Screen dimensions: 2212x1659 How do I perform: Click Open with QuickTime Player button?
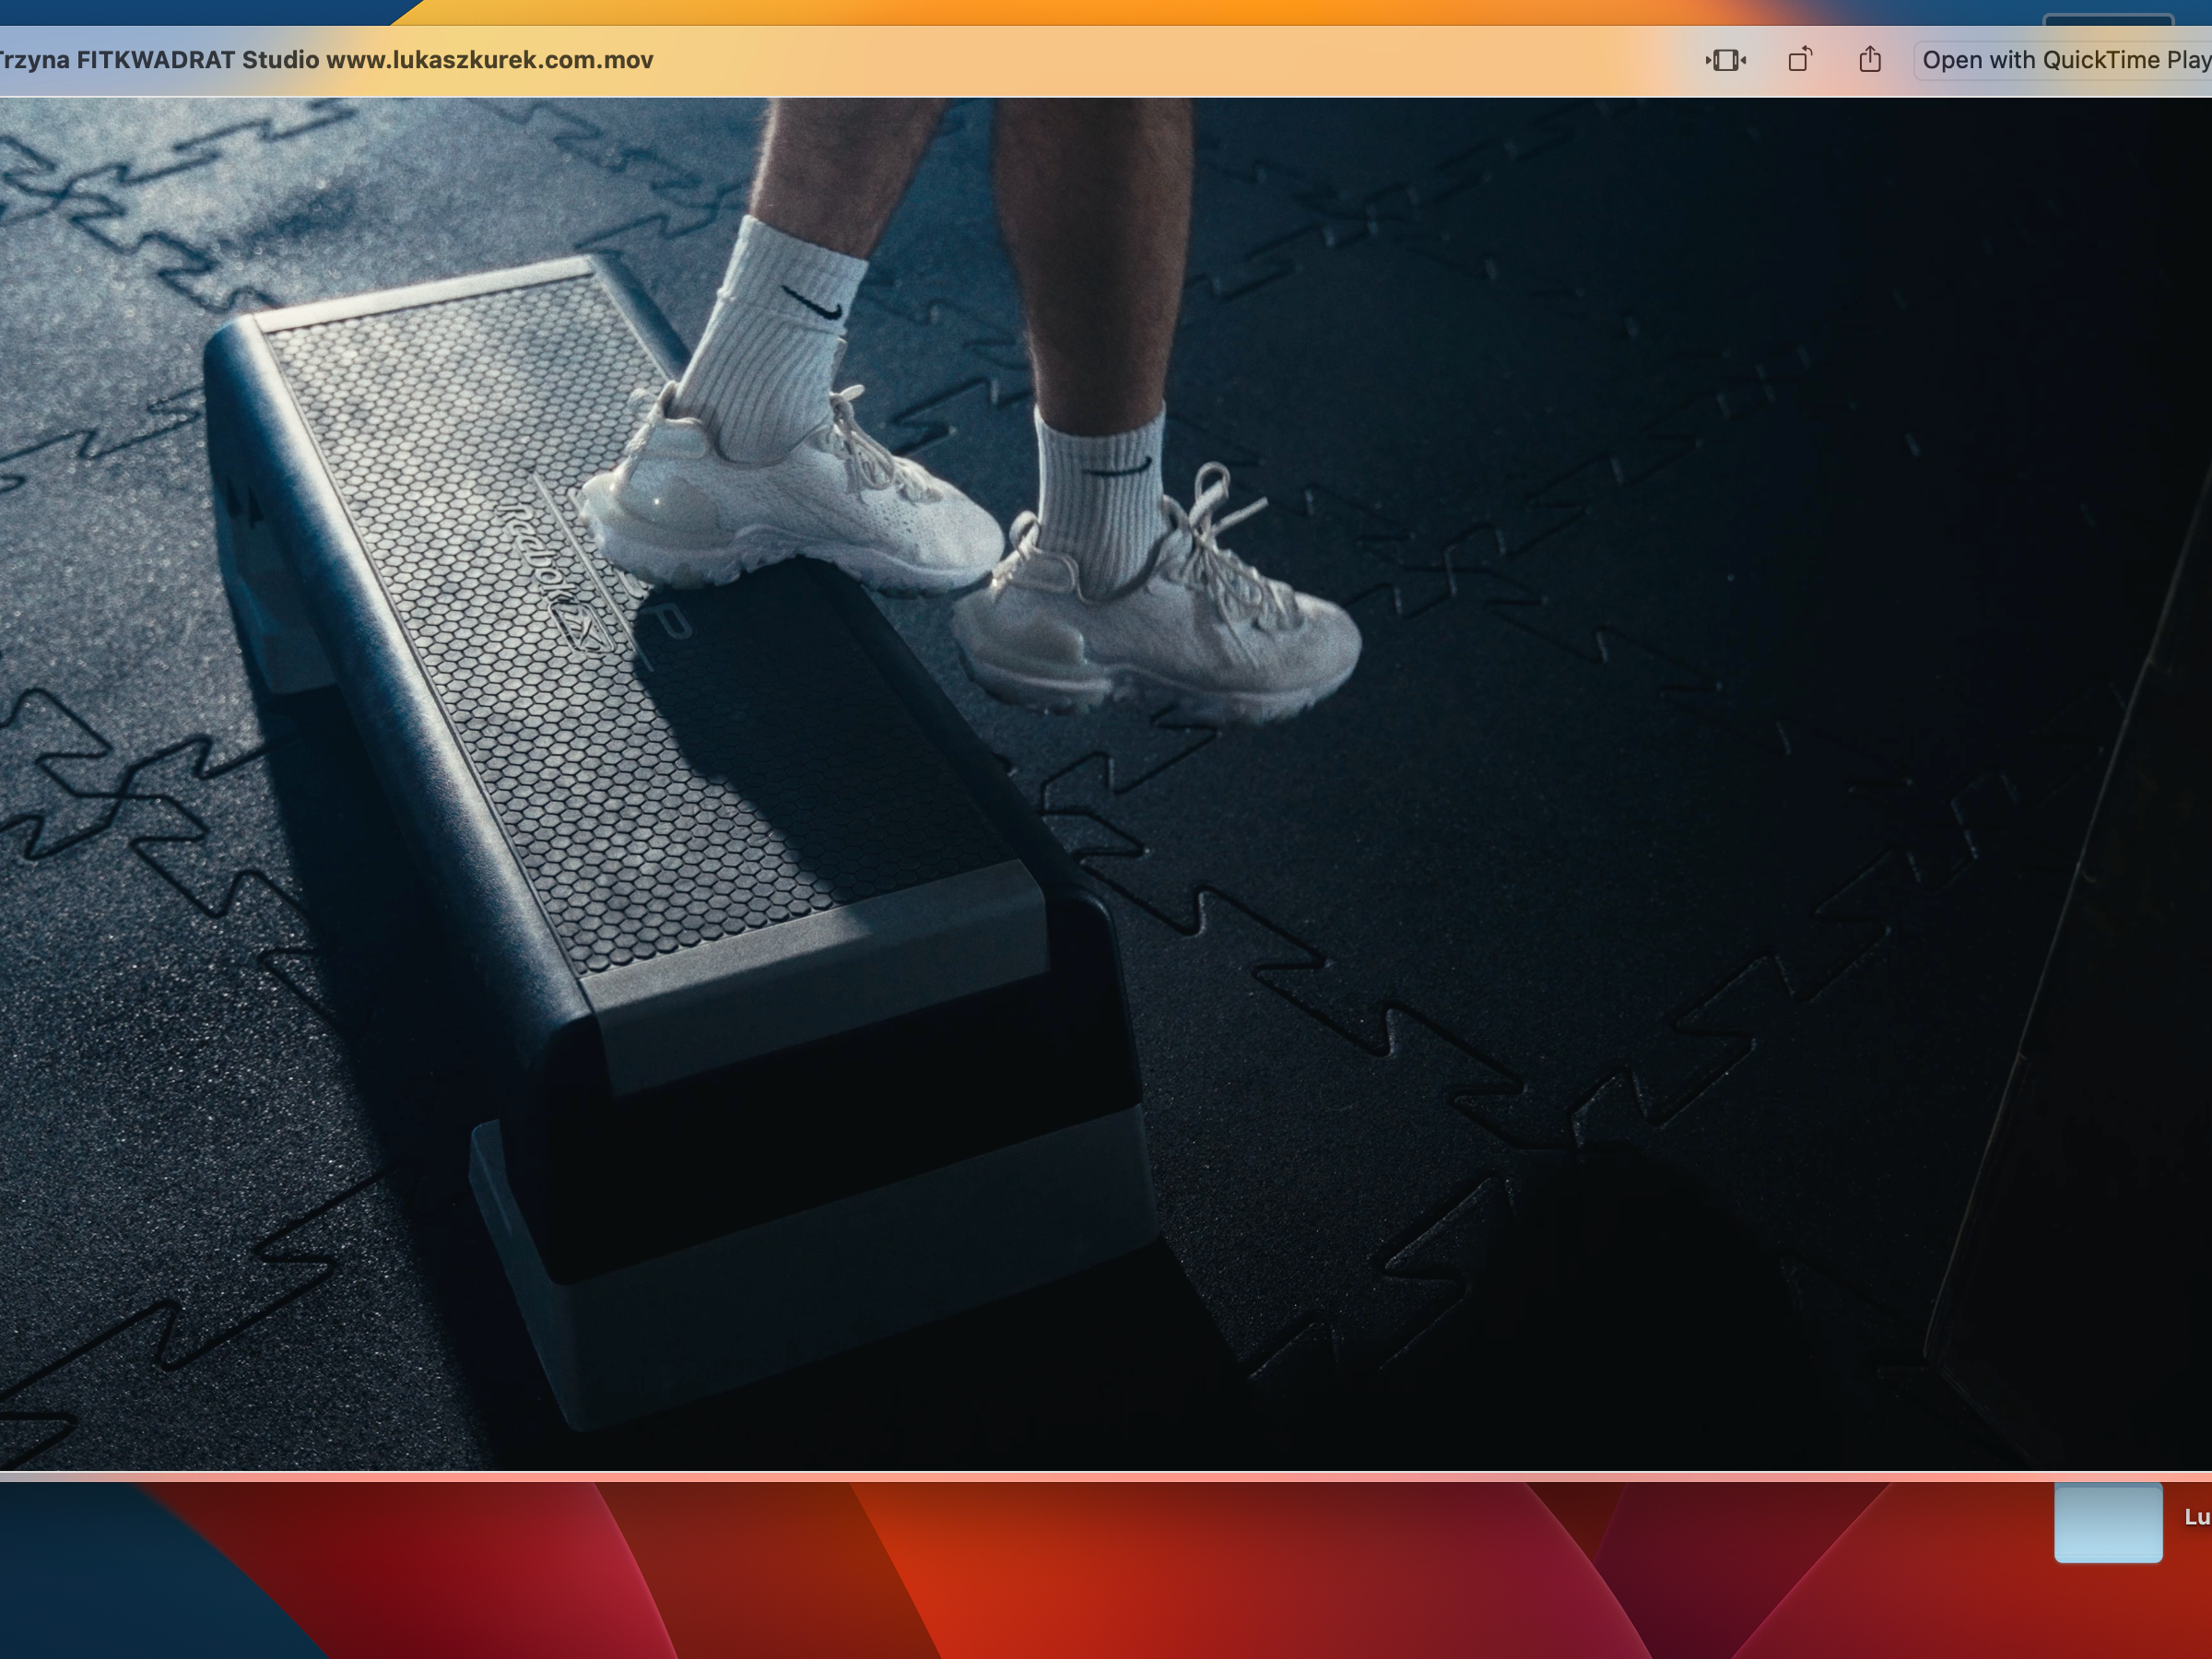click(x=2062, y=60)
